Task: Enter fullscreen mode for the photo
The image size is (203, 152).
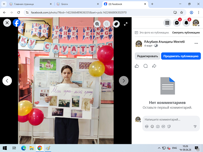Action: tap(126, 24)
